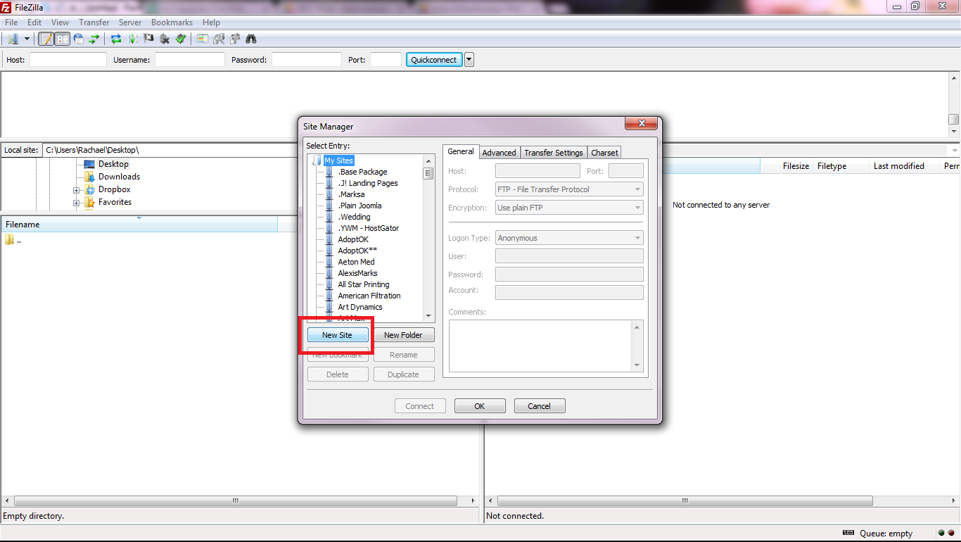The width and height of the screenshot is (961, 542).
Task: Open the Bookmarks menu
Action: 172,23
